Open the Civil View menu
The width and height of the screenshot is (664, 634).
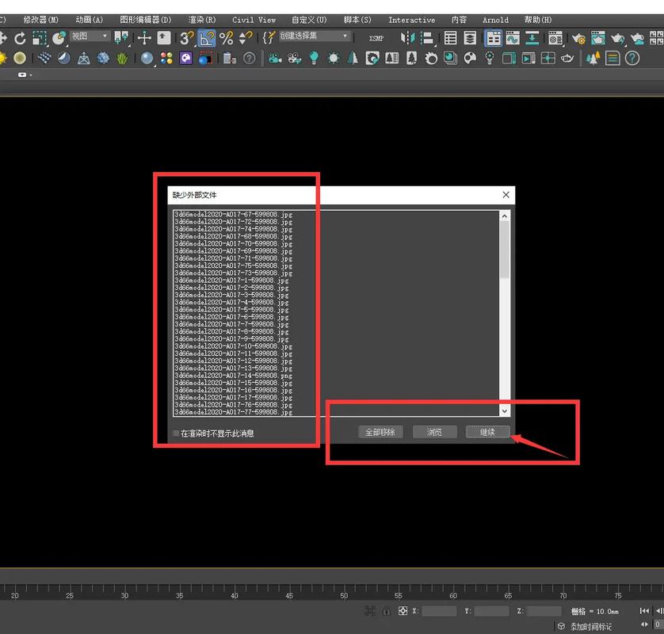[254, 20]
